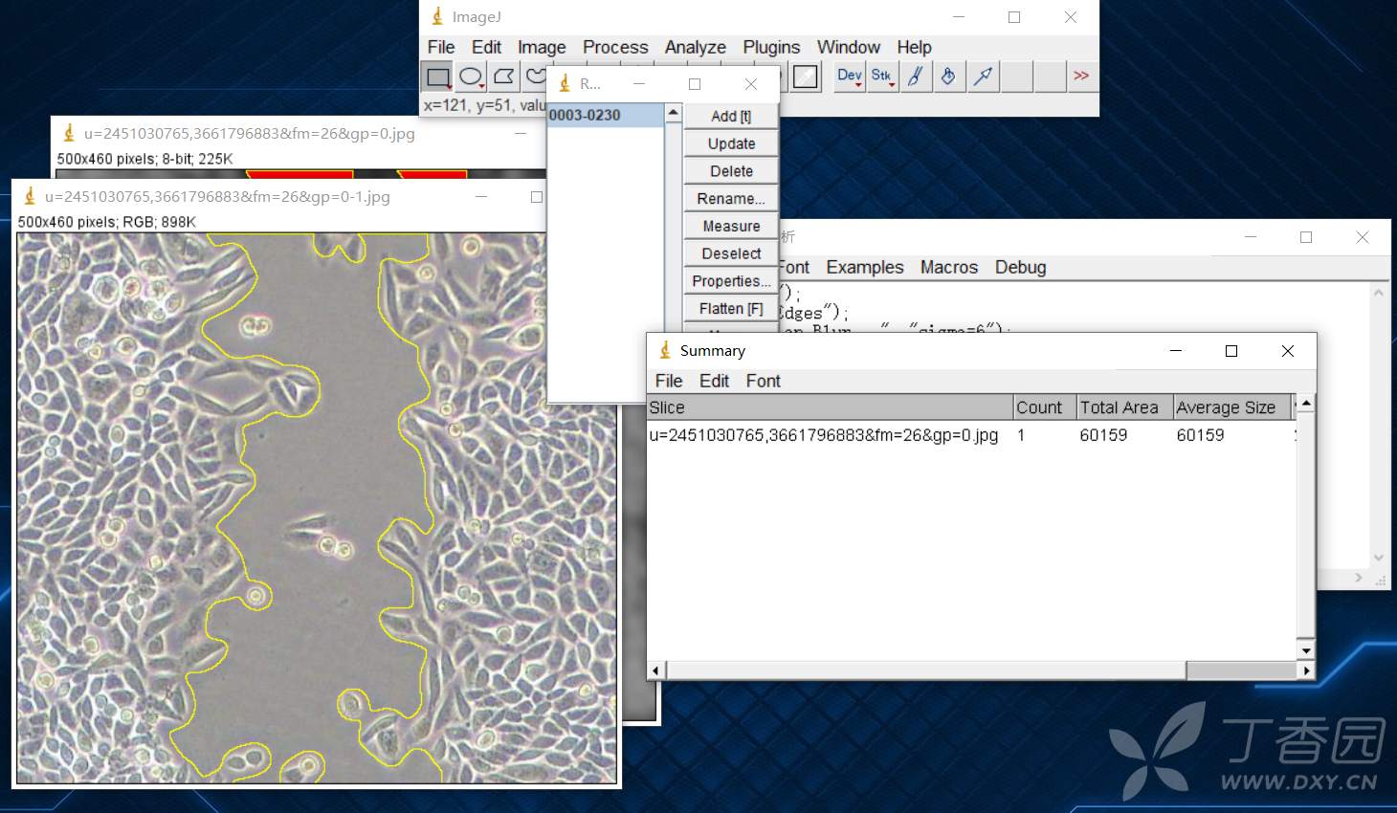Select the Arrow tool in toolbar
1397x813 pixels.
[x=983, y=77]
